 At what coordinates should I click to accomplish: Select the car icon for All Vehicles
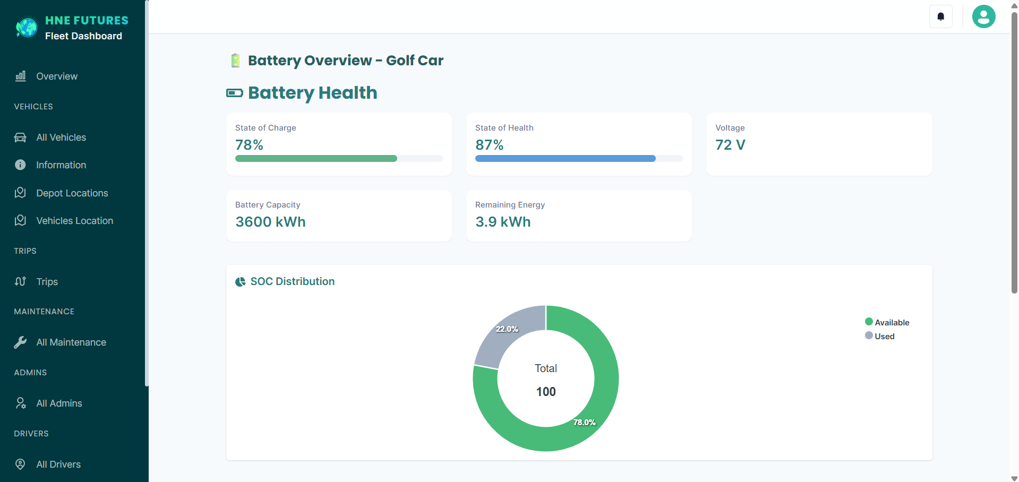[x=20, y=137]
